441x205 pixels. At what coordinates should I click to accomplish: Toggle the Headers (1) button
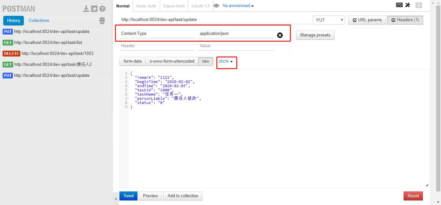(405, 20)
